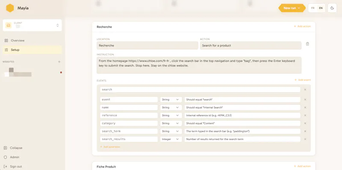Remove the search_term parameter row
Viewport: 342px width, 170px height.
coord(305,131)
